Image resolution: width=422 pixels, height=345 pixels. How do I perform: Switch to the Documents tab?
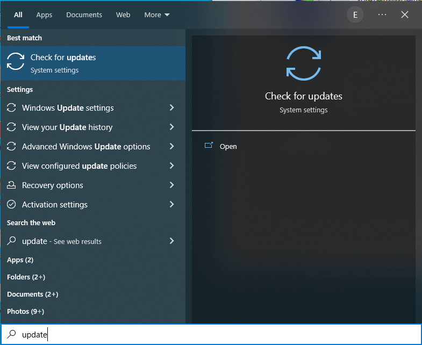pyautogui.click(x=84, y=15)
